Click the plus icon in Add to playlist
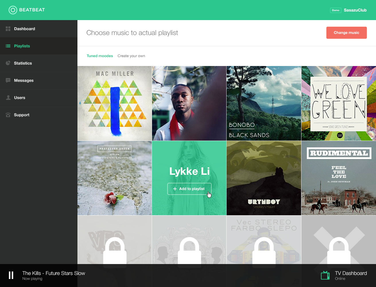This screenshot has width=376, height=287. [175, 189]
